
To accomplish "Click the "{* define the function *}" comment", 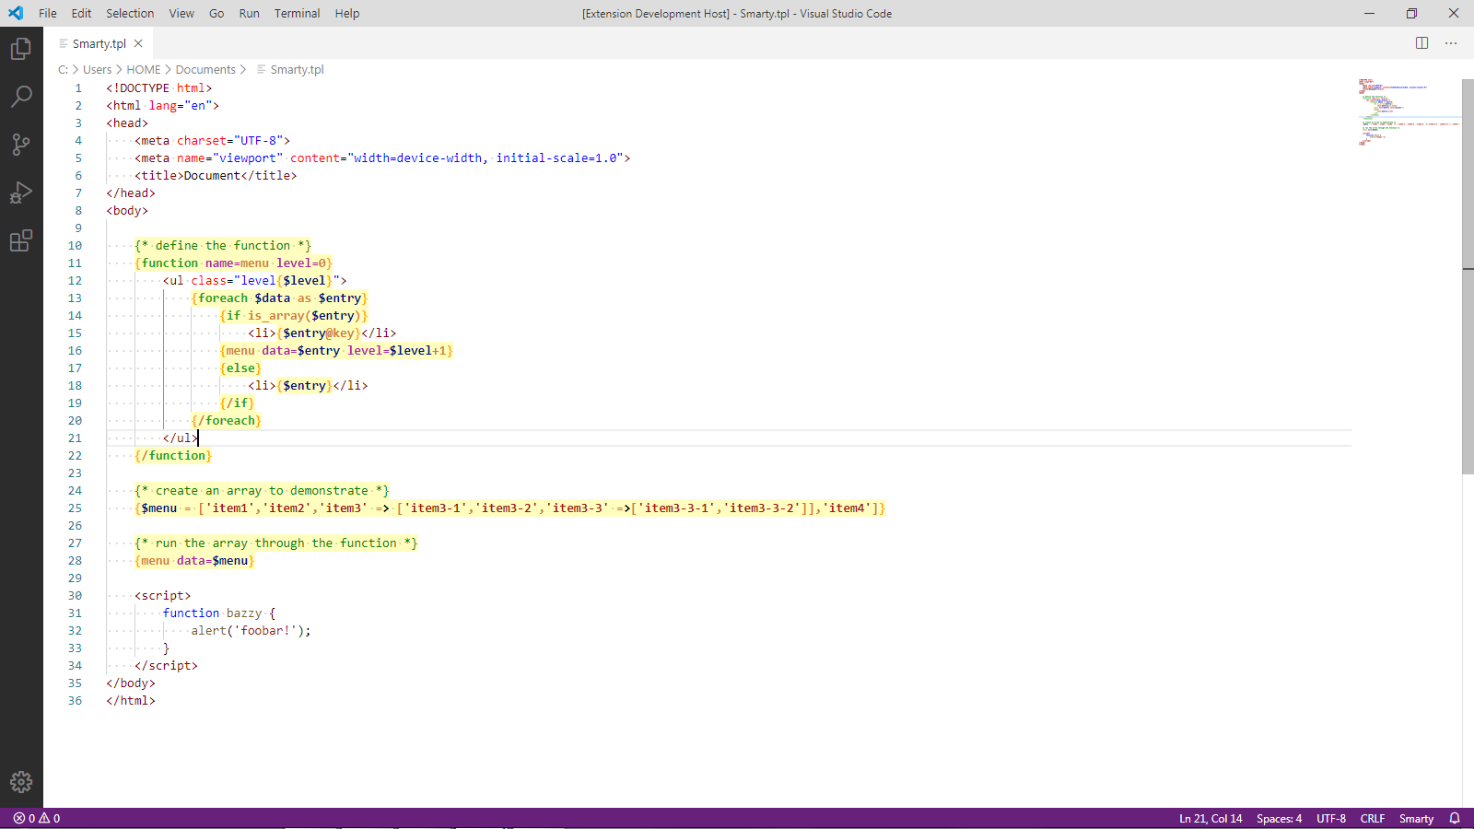I will tap(223, 245).
